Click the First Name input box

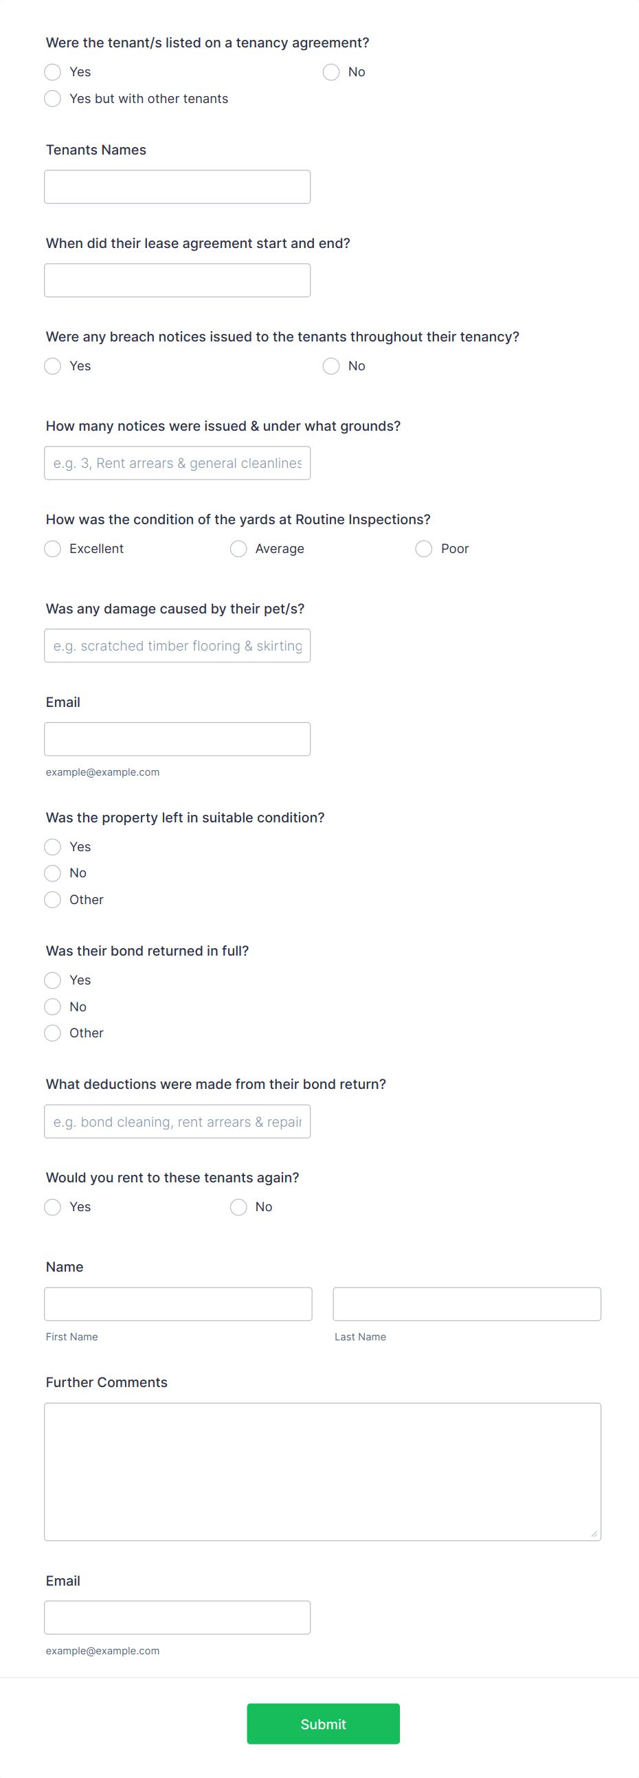click(178, 1303)
